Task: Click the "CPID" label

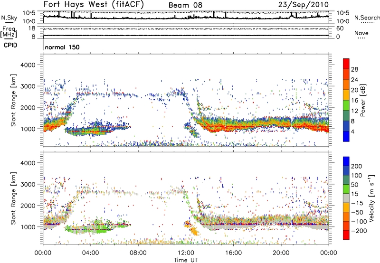Action: click(x=10, y=45)
